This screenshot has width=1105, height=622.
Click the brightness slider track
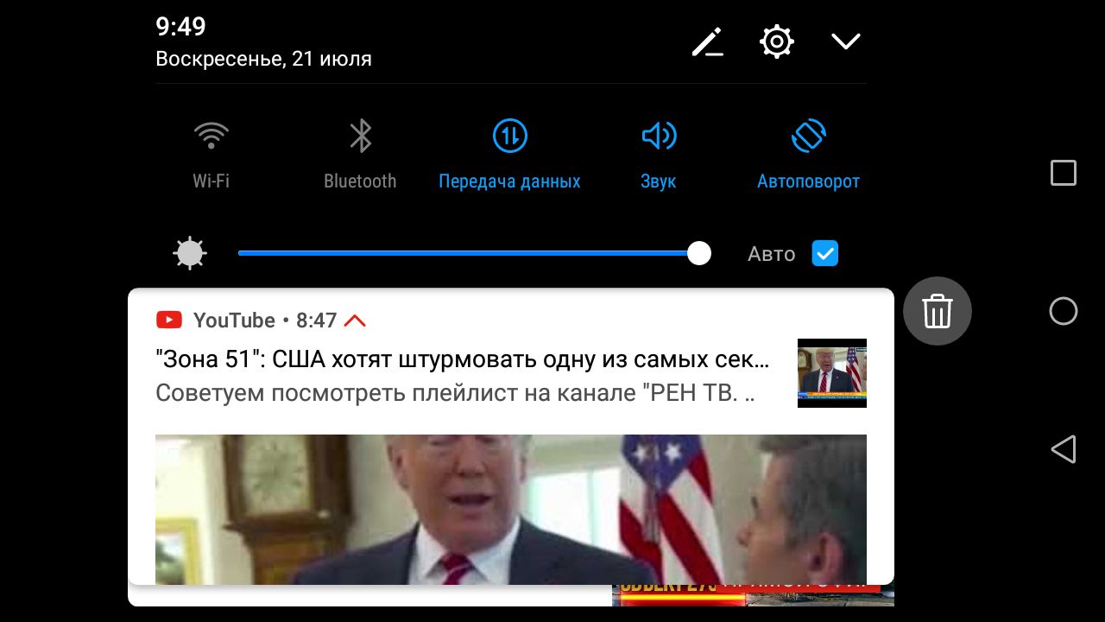(x=473, y=253)
